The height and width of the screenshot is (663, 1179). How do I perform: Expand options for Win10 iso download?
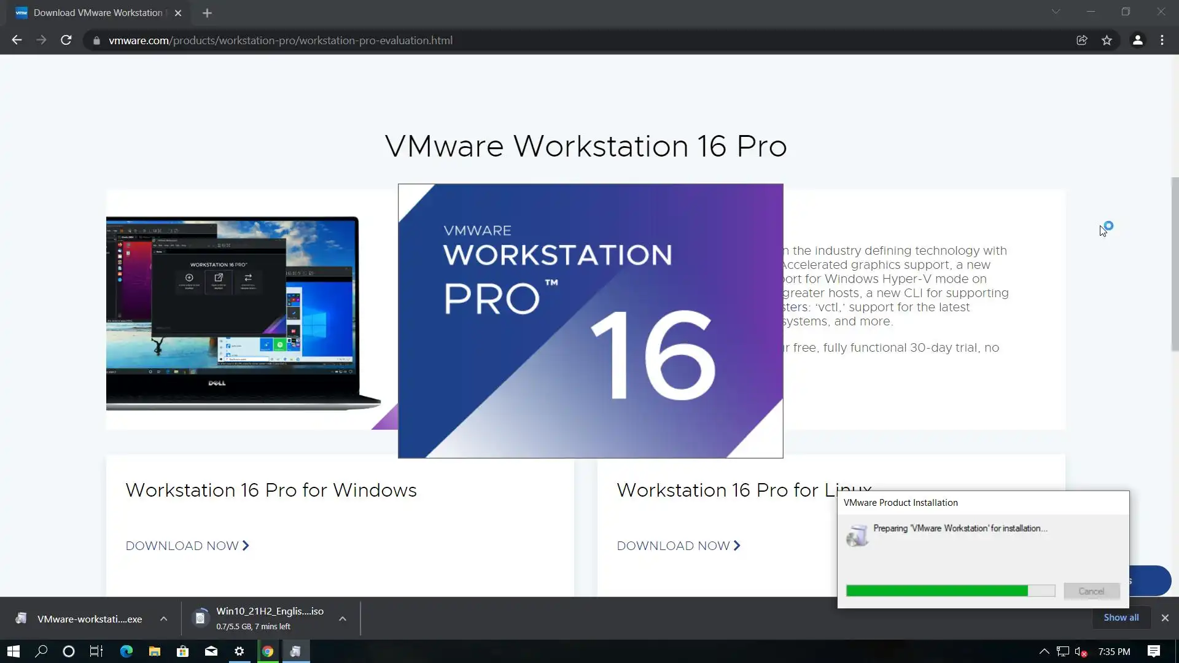[x=343, y=619]
